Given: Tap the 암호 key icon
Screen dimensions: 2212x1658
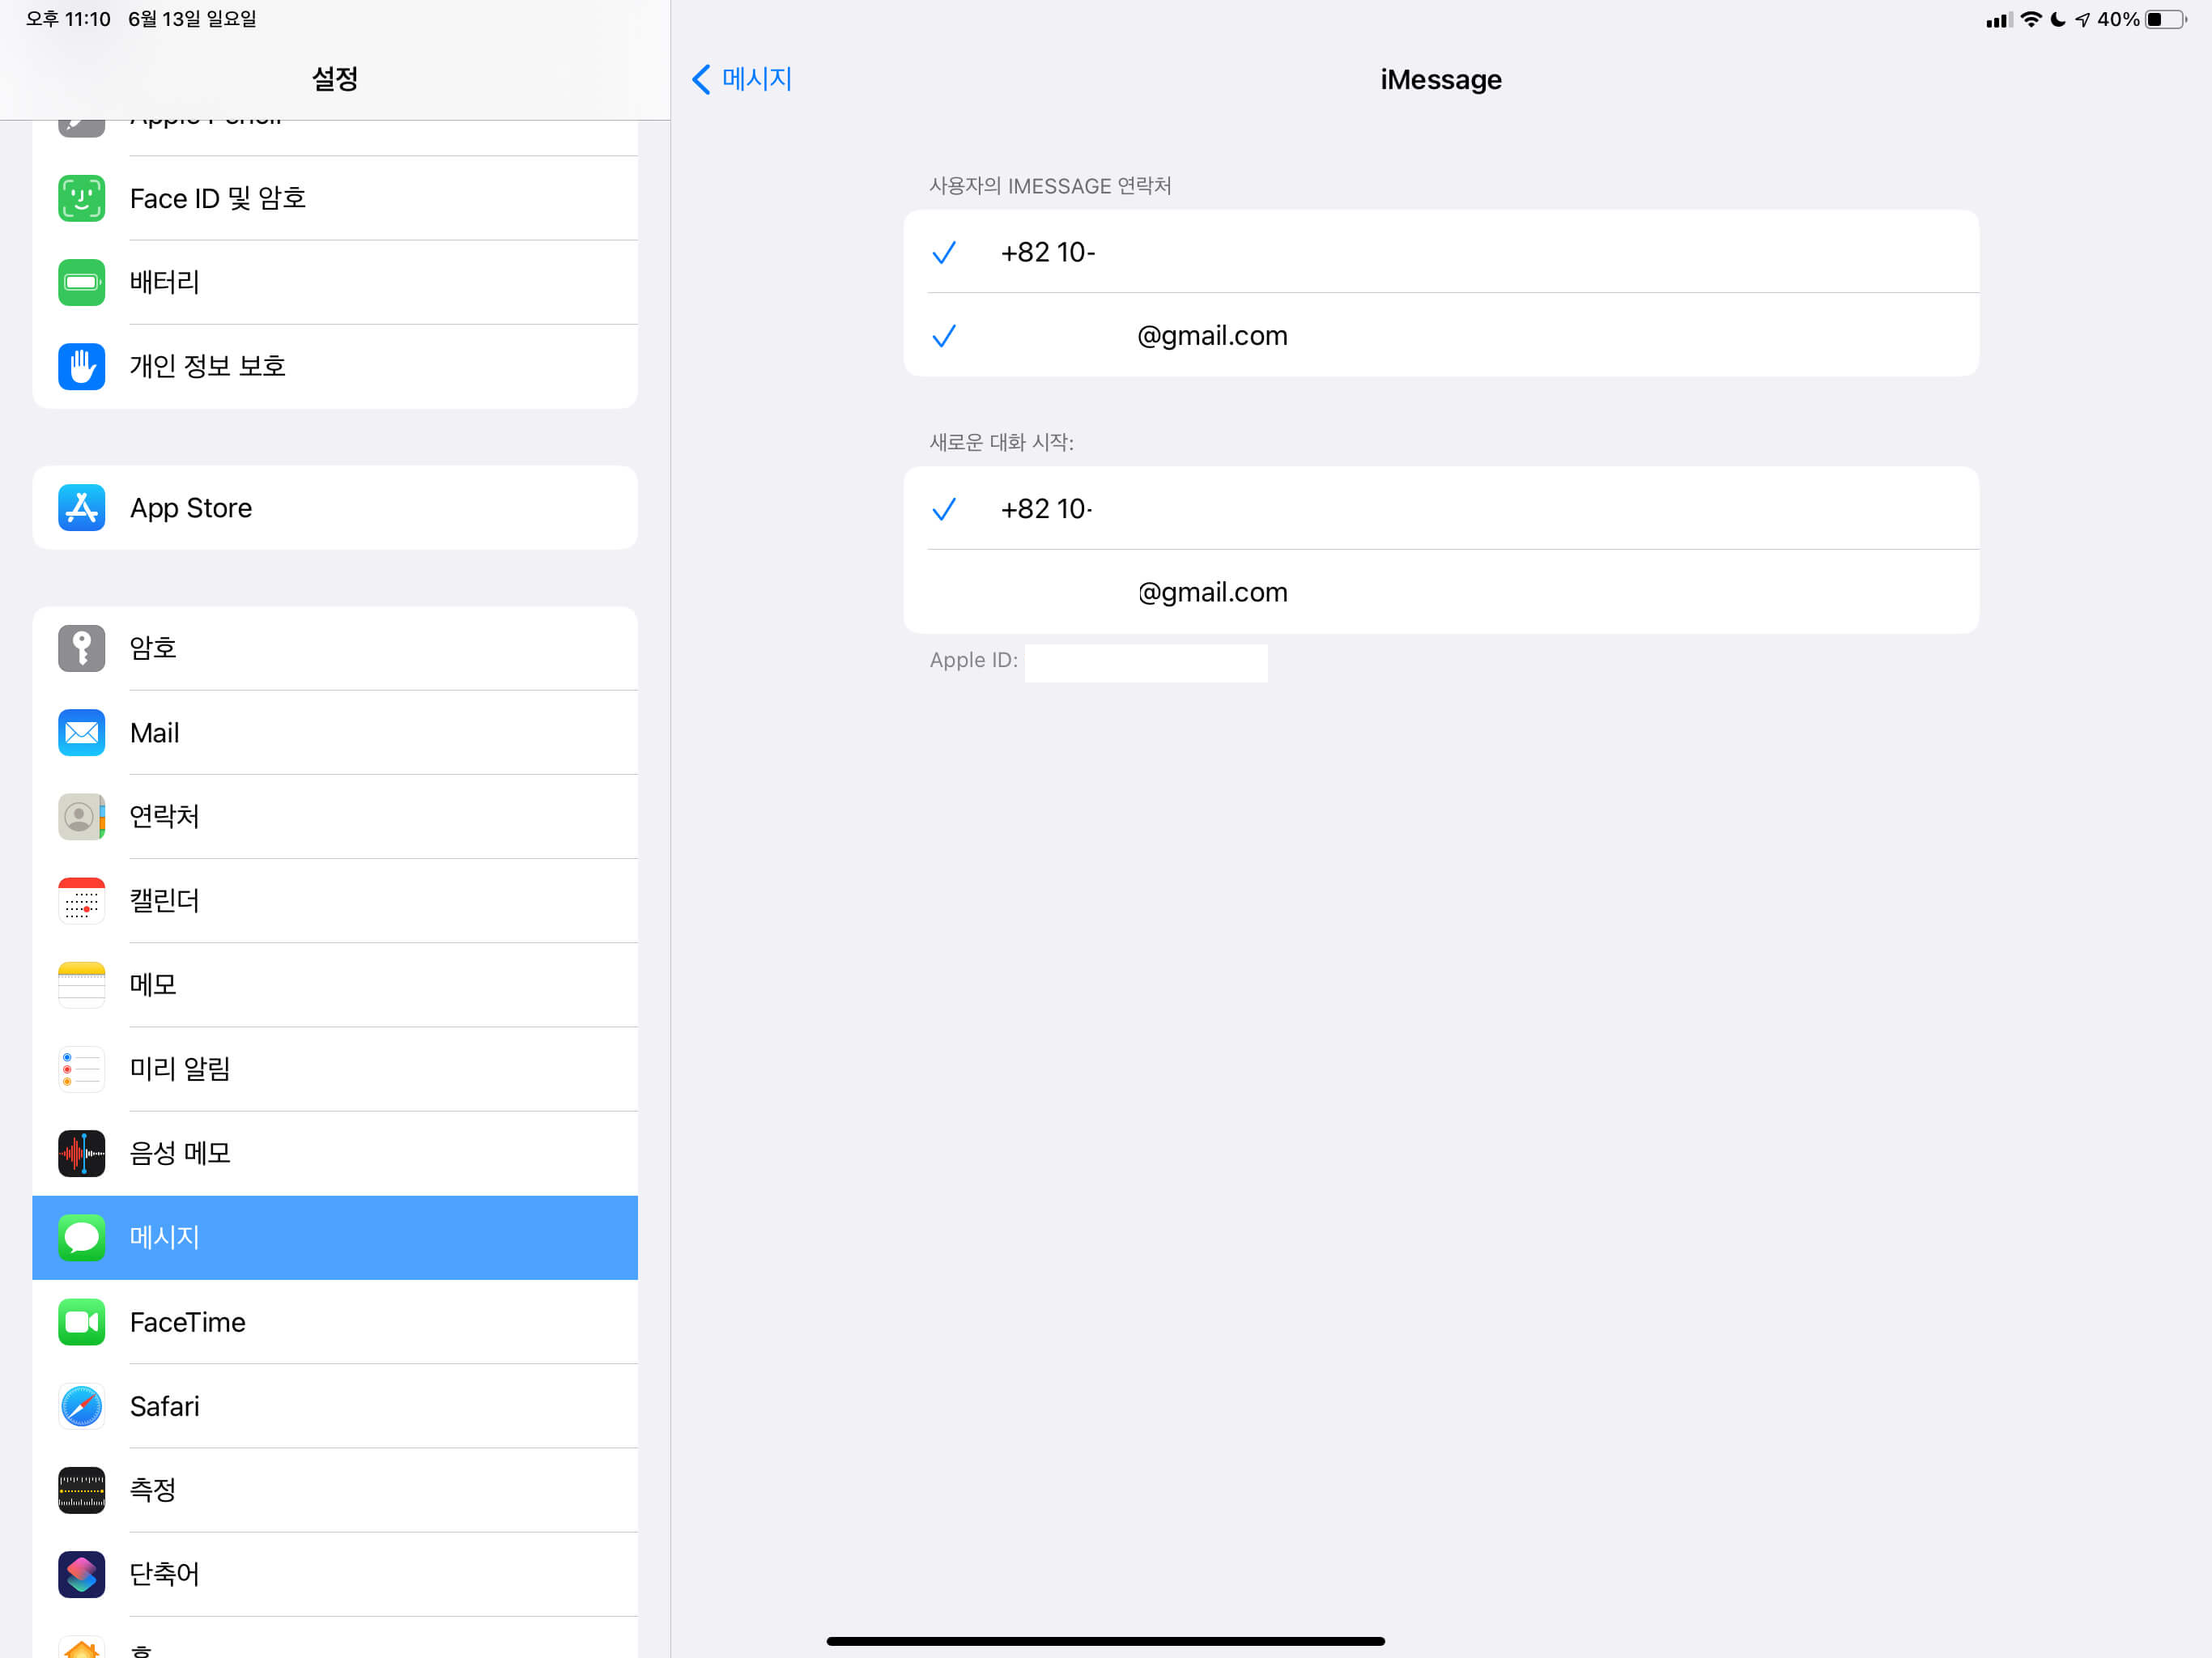Looking at the screenshot, I should point(81,648).
